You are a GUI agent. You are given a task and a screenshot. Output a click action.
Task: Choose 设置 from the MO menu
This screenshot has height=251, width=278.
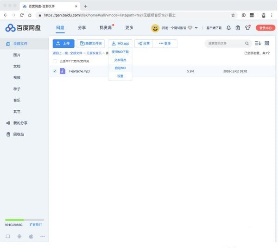(x=120, y=76)
